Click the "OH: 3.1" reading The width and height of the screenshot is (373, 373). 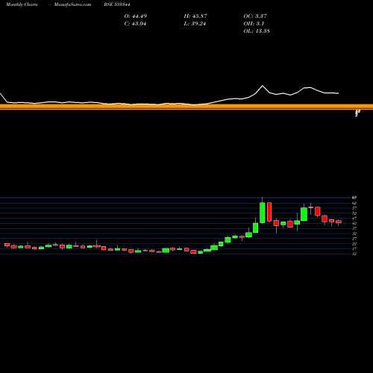(x=254, y=24)
